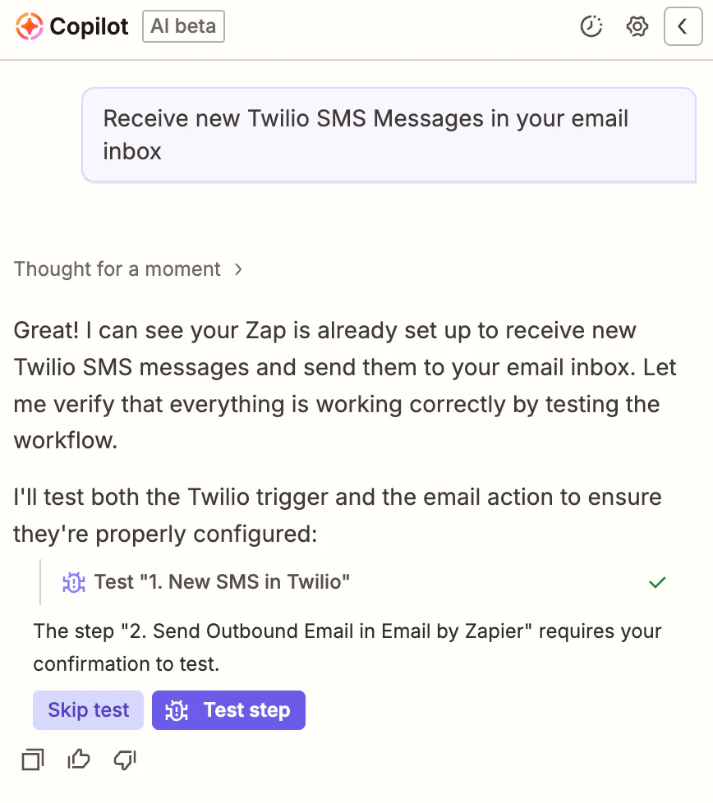Collapse the panel with the chevron button
The image size is (713, 803).
[683, 26]
